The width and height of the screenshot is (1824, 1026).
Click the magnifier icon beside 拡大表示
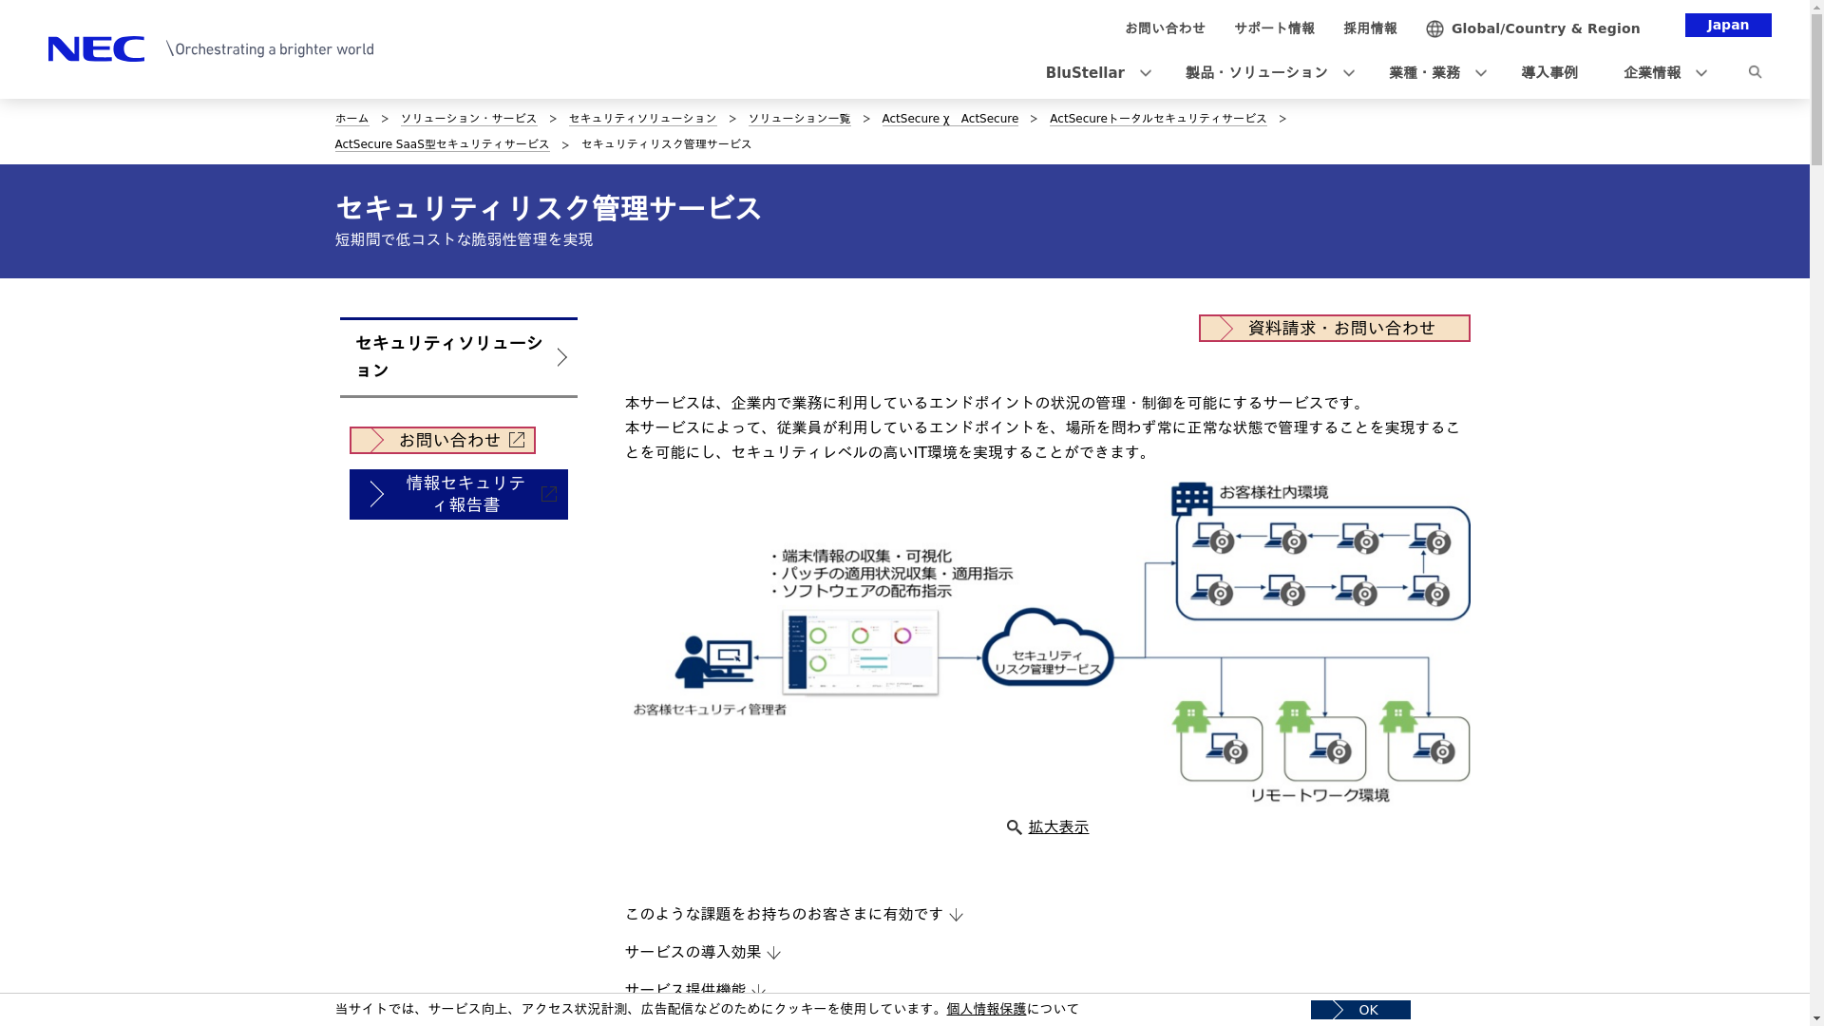1014,827
